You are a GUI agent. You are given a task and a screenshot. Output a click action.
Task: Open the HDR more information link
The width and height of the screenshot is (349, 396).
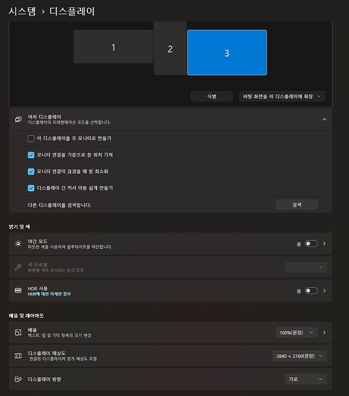click(x=49, y=294)
